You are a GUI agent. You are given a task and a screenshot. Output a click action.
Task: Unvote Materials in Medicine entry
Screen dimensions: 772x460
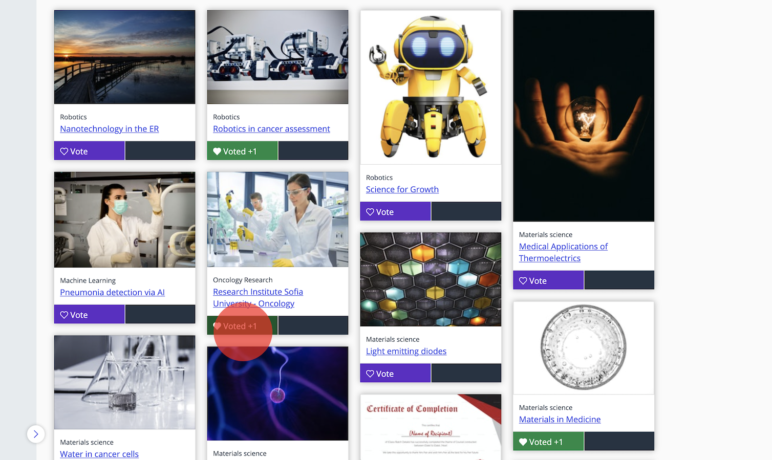[x=548, y=442]
